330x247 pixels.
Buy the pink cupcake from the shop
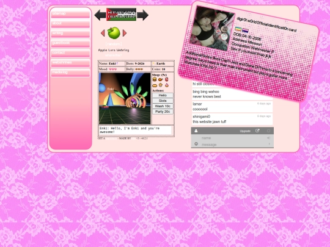click(167, 85)
